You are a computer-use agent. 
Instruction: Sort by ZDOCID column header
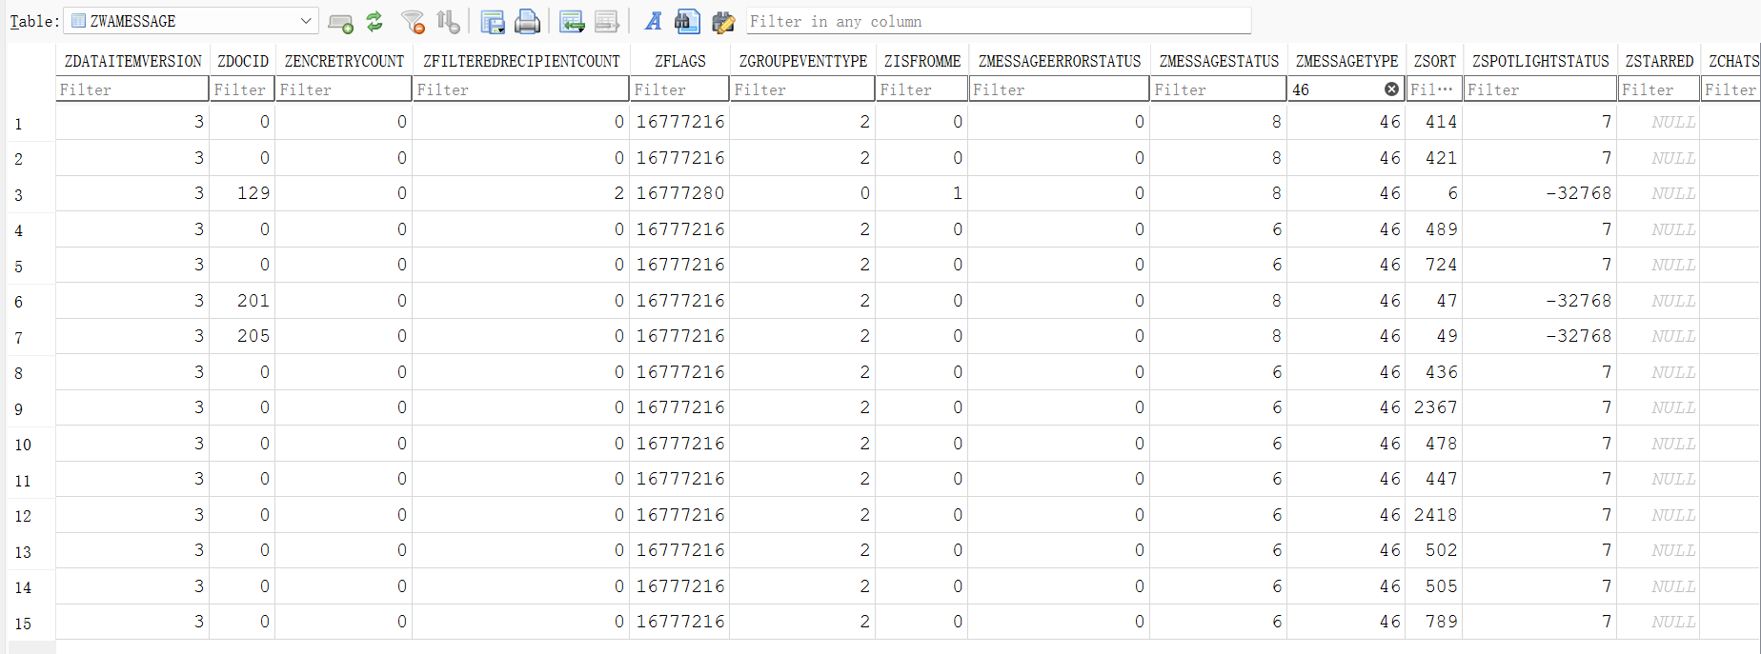243,61
